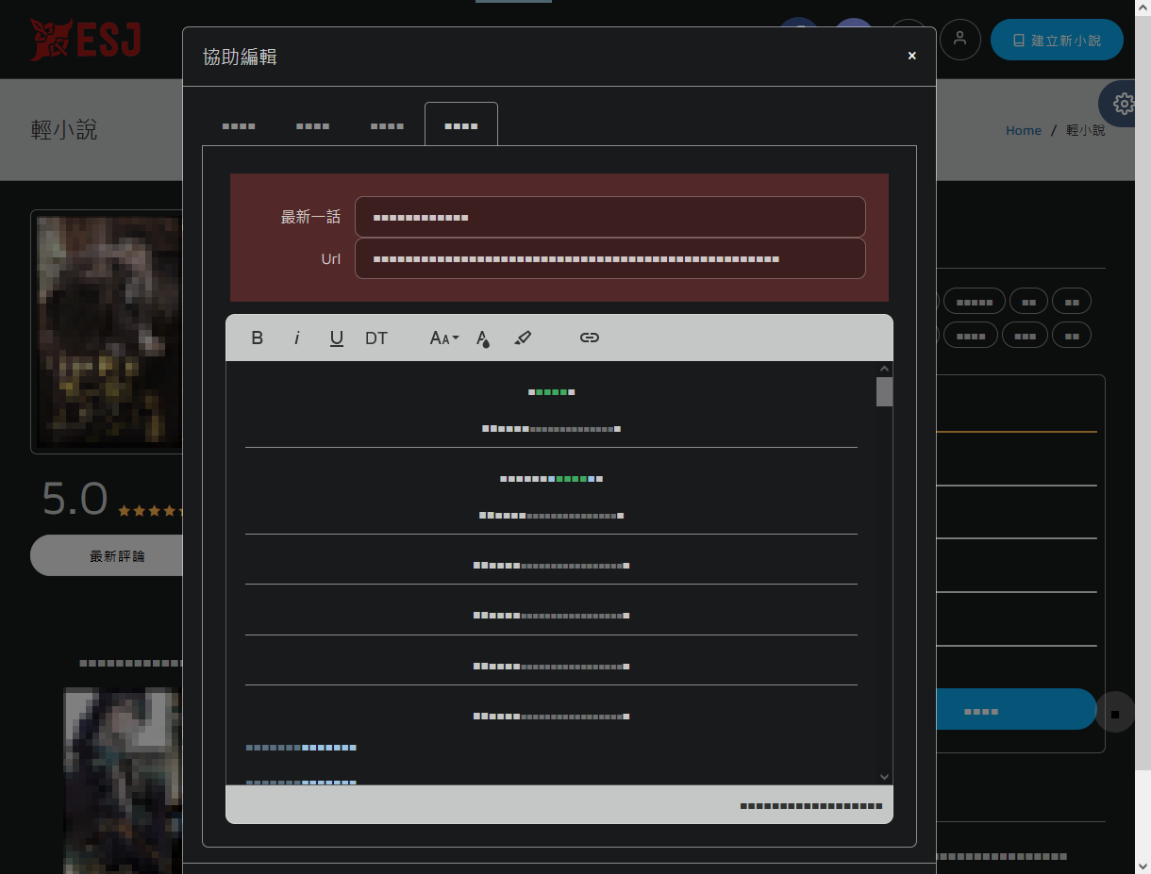The width and height of the screenshot is (1151, 874).
Task: Select the active fourth dialog tab
Action: [x=460, y=125]
